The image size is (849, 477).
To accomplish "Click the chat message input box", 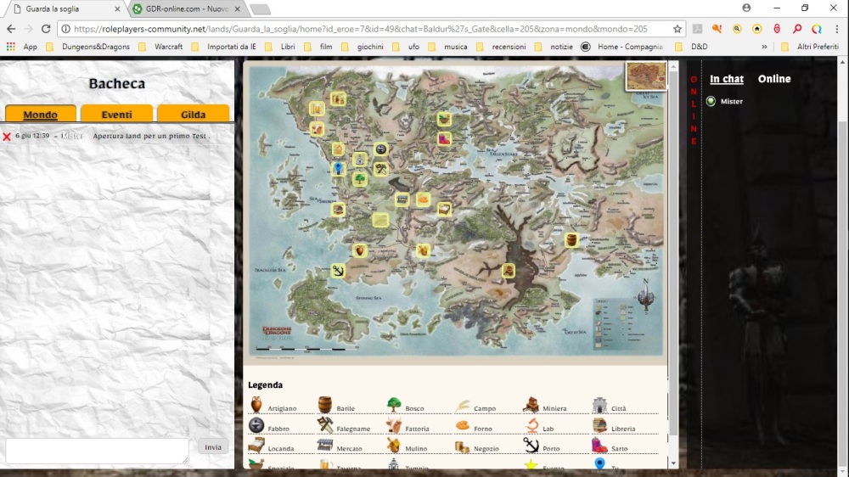I will pos(97,451).
